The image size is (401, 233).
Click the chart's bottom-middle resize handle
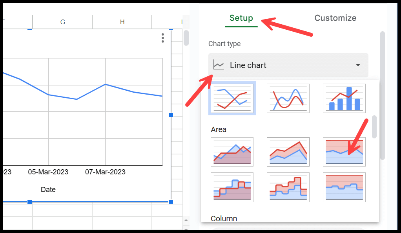(x=30, y=202)
